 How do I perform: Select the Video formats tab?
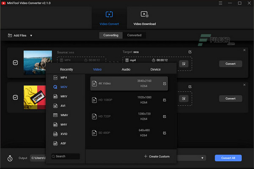97,69
